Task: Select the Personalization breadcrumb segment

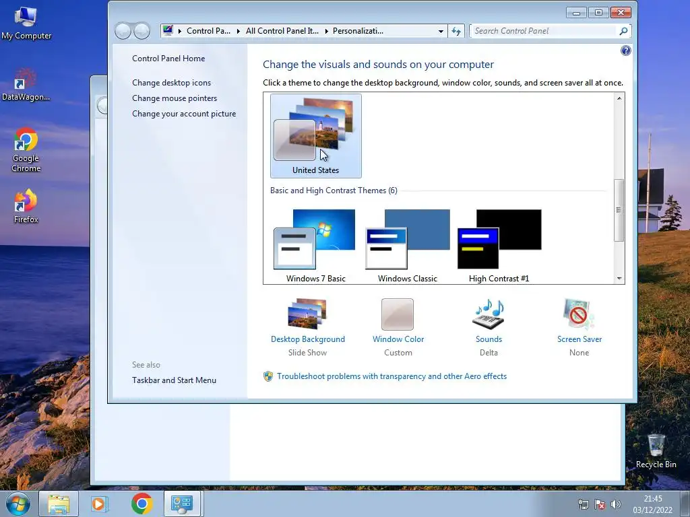Action: click(358, 31)
